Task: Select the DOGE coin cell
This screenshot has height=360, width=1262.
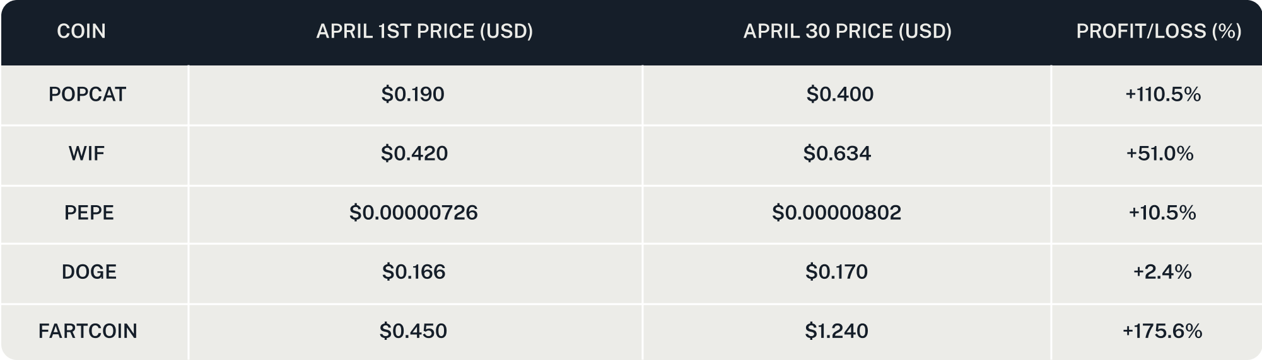Action: (x=89, y=272)
